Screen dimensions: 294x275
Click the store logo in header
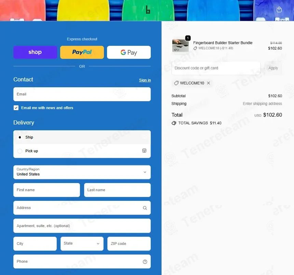coord(148,10)
